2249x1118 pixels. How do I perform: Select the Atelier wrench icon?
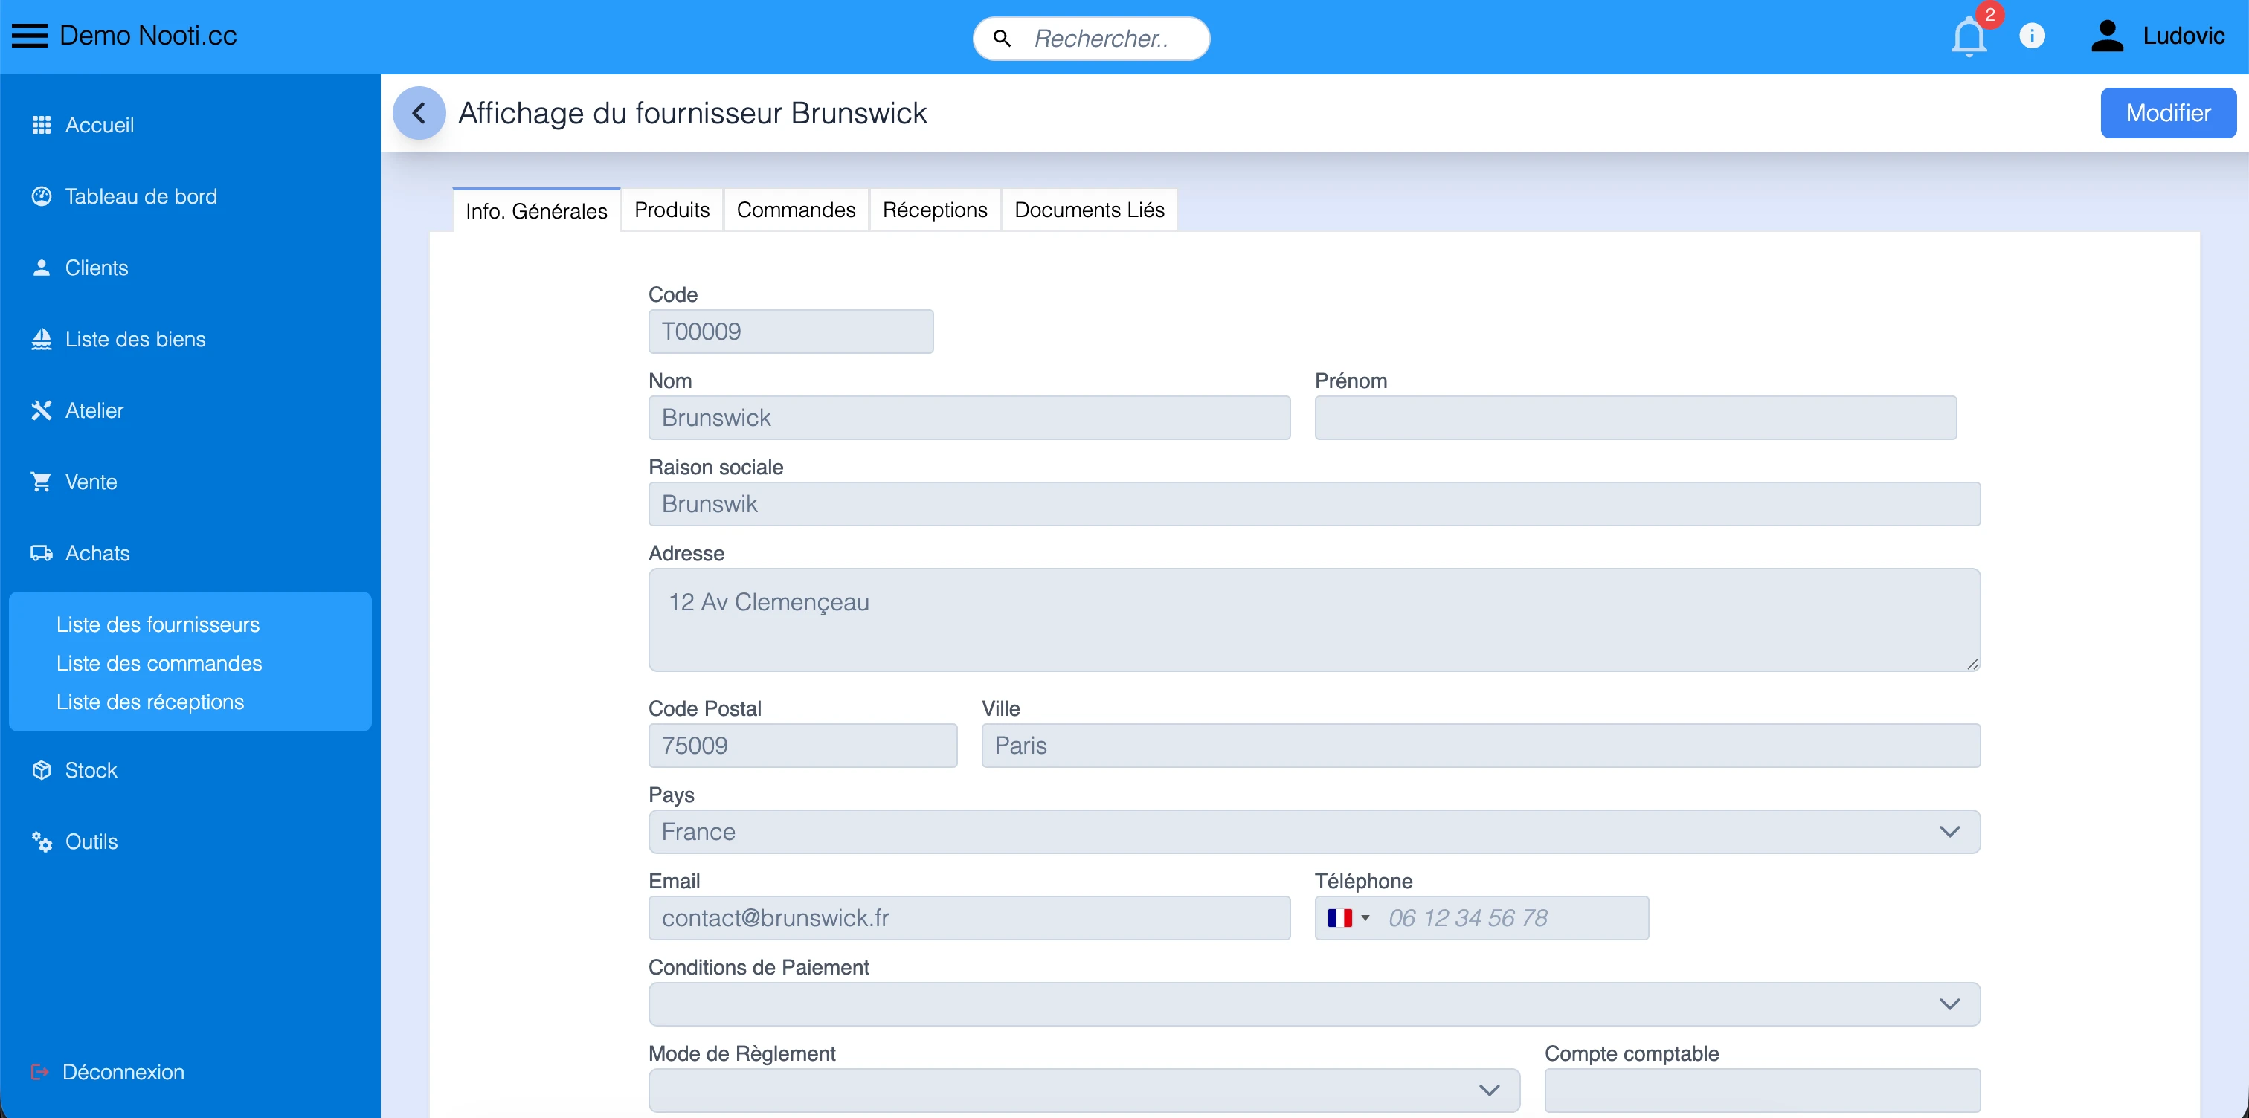pyautogui.click(x=41, y=410)
